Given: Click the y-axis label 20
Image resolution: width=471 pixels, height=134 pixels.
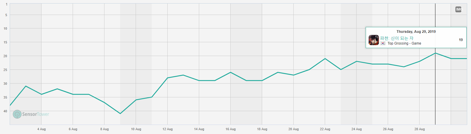Looking at the screenshot, I should pos(5,56).
